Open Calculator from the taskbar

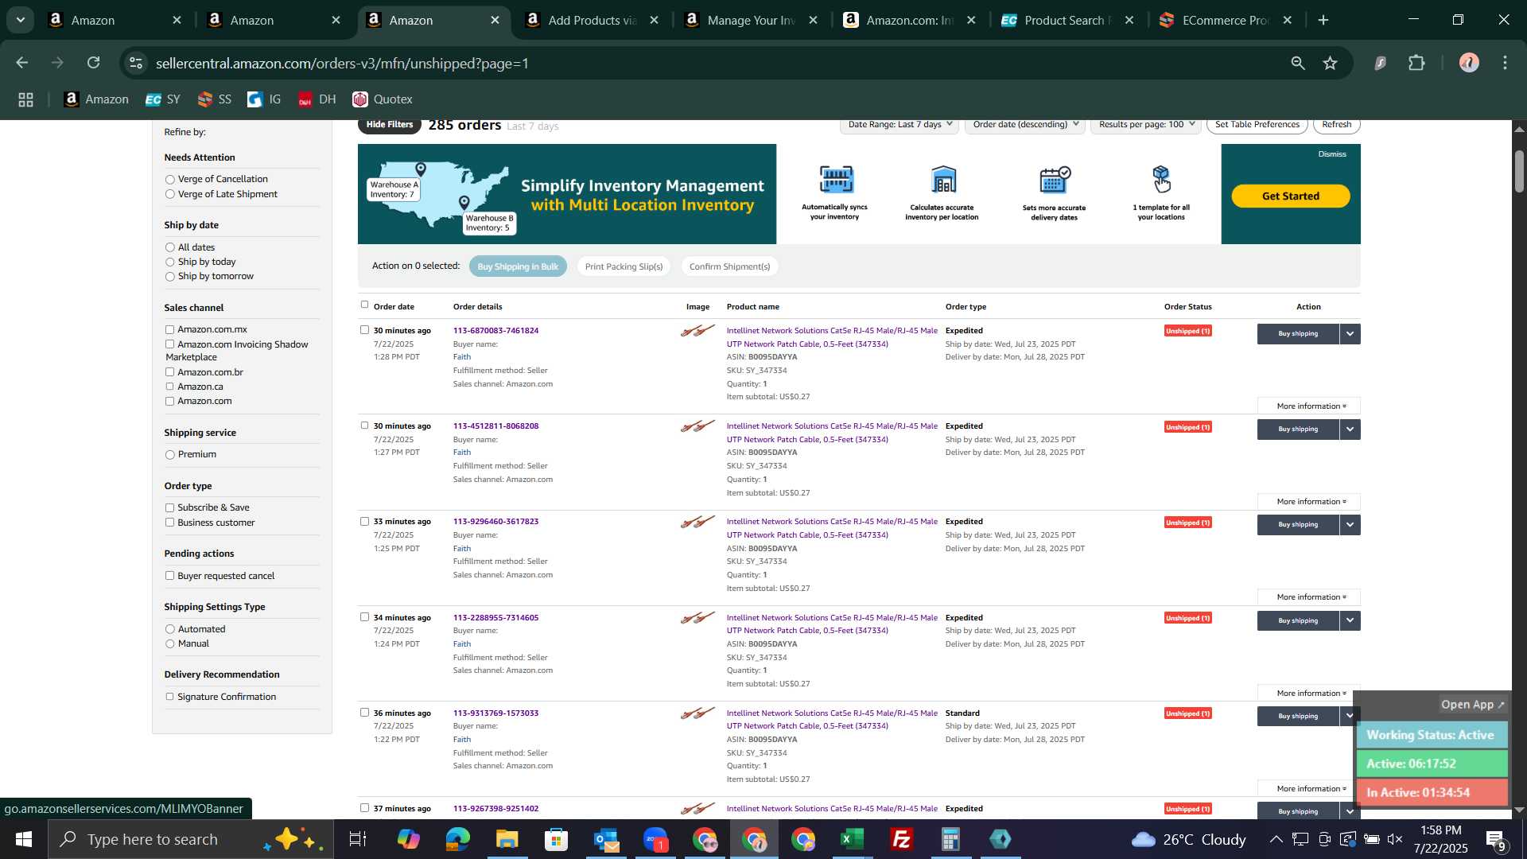coord(951,839)
